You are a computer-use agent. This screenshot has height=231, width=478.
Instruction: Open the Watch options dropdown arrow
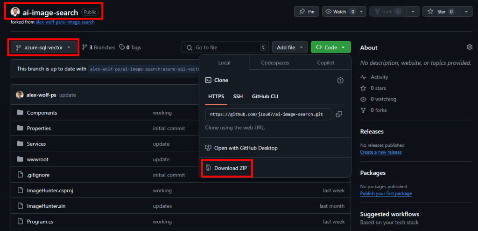361,12
